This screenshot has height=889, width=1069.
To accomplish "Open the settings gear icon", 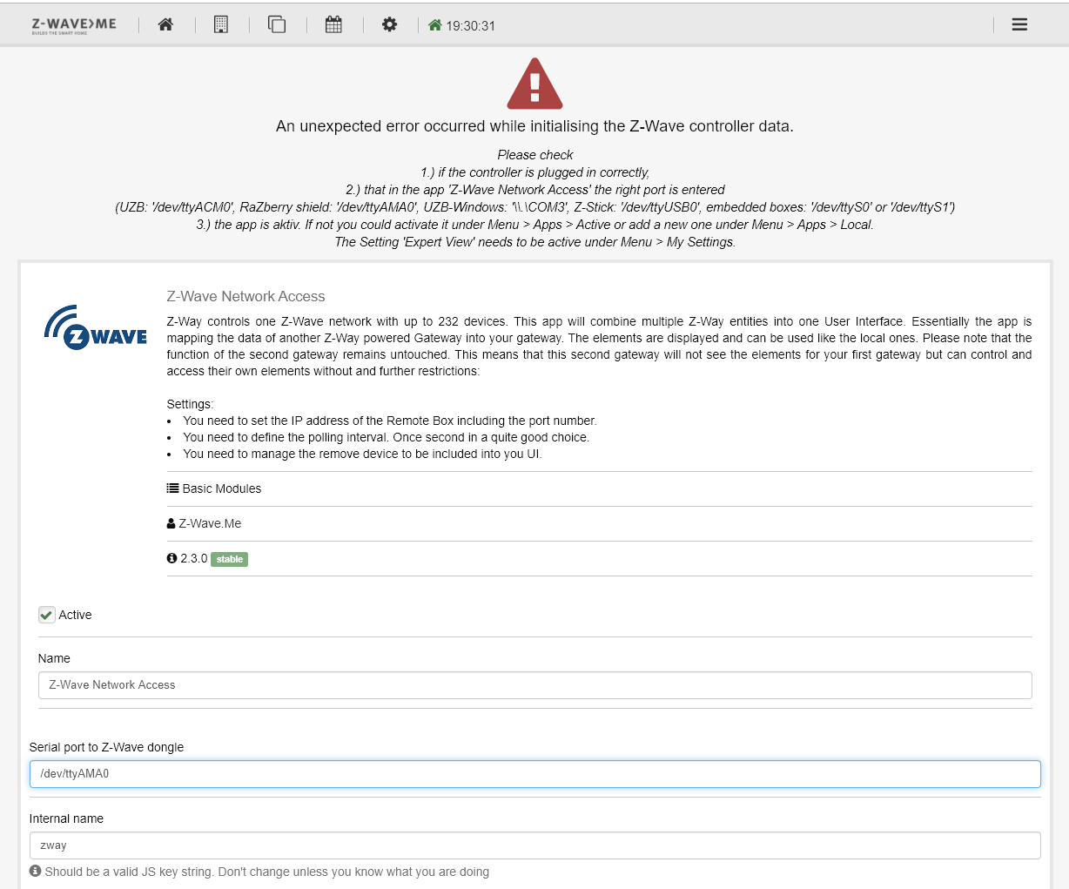I will [389, 24].
